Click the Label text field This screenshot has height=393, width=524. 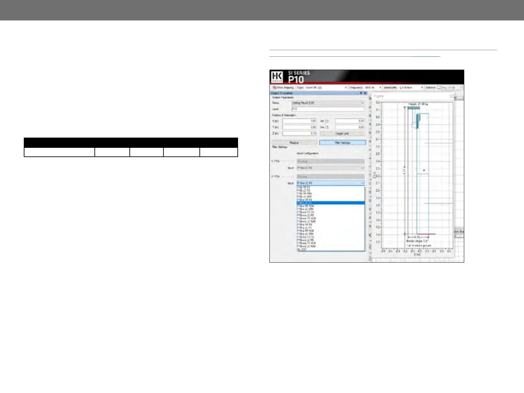tap(328, 109)
